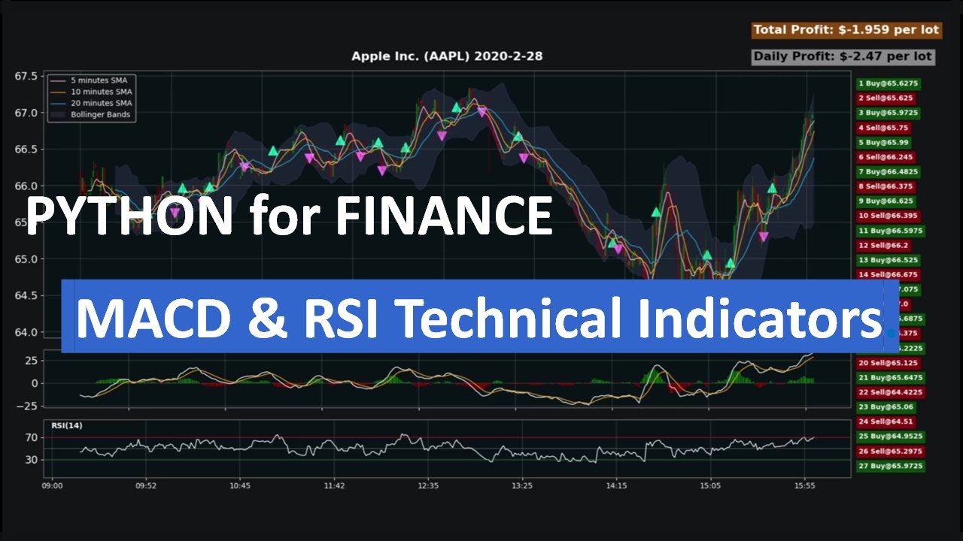Click the 67.5 price axis tick
Screen dimensions: 963x541
click(26, 76)
